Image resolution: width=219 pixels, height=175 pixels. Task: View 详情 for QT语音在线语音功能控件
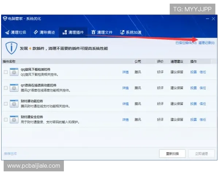125,88
